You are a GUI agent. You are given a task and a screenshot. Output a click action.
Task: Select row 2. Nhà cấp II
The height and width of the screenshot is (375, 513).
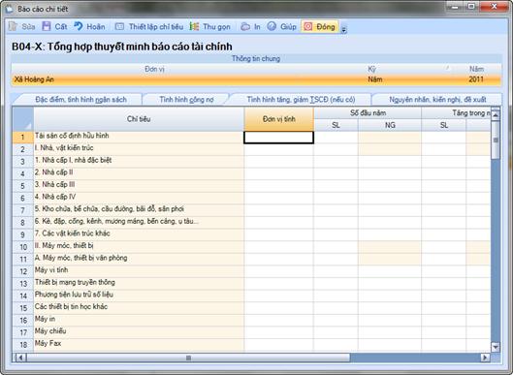pos(139,172)
